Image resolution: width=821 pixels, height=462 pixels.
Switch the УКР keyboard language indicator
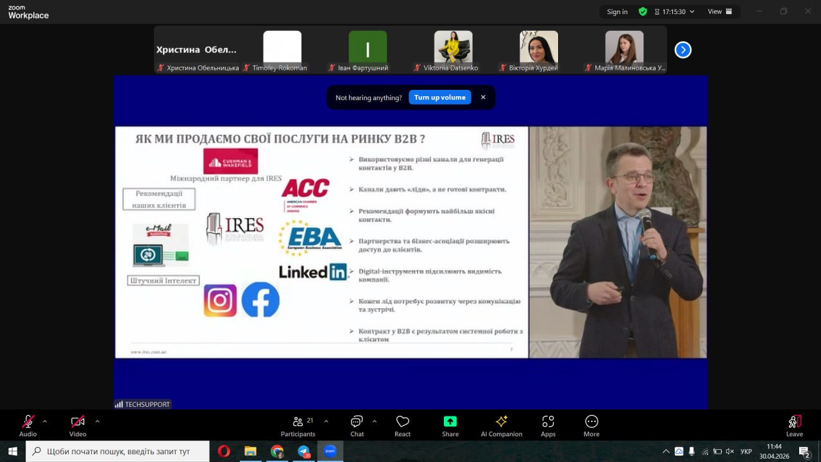746,451
